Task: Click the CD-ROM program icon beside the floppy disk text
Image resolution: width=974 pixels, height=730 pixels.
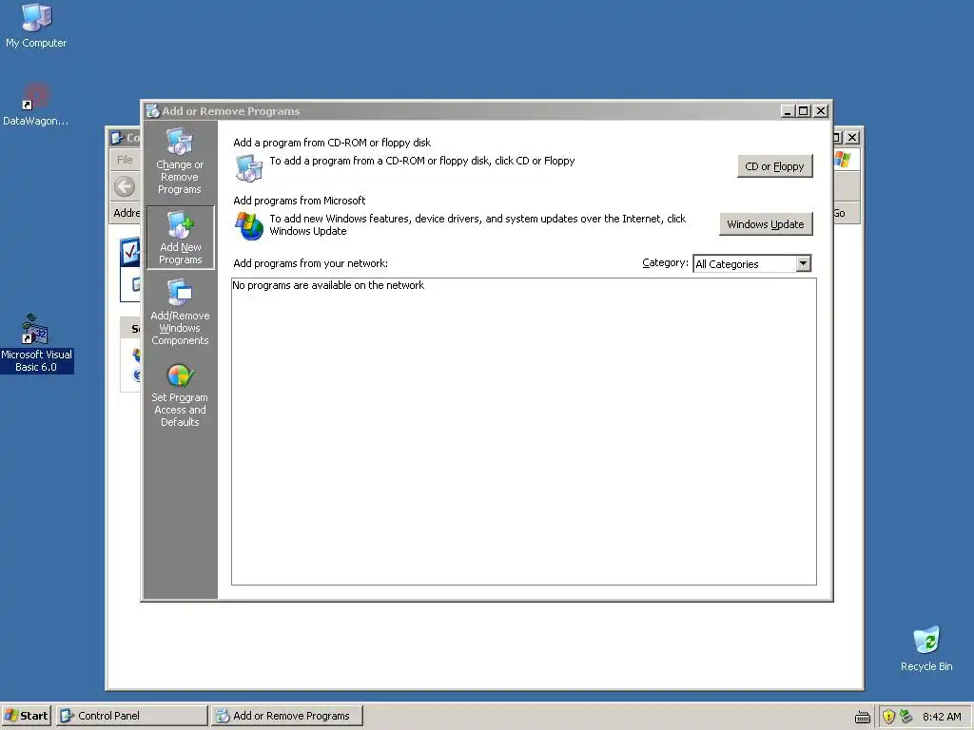Action: 249,167
